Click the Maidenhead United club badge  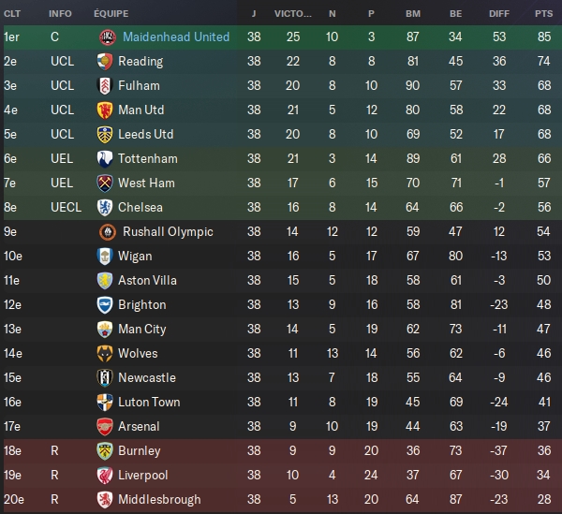coord(106,37)
